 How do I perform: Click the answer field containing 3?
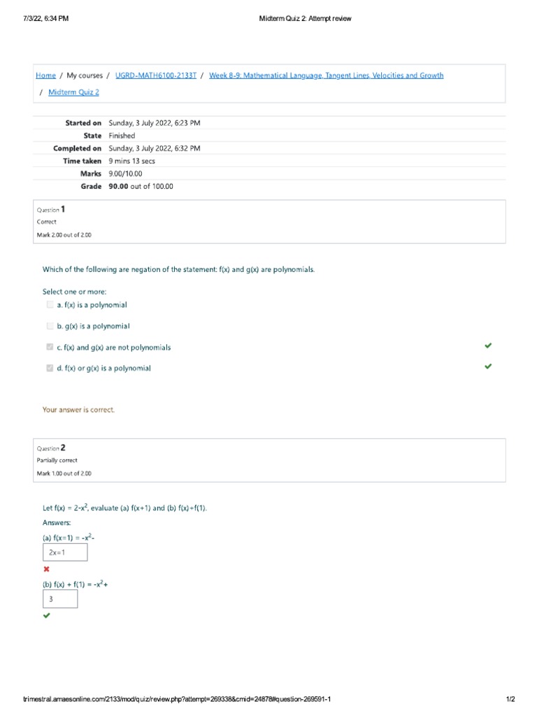(x=60, y=599)
